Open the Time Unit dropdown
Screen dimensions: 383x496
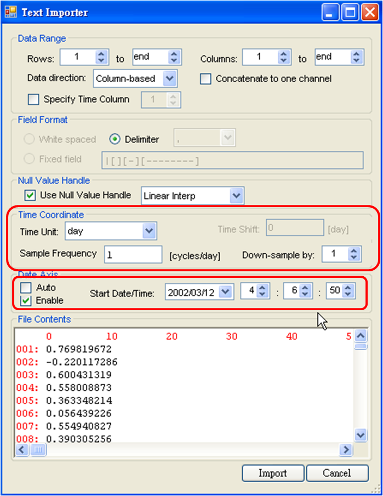pyautogui.click(x=149, y=231)
